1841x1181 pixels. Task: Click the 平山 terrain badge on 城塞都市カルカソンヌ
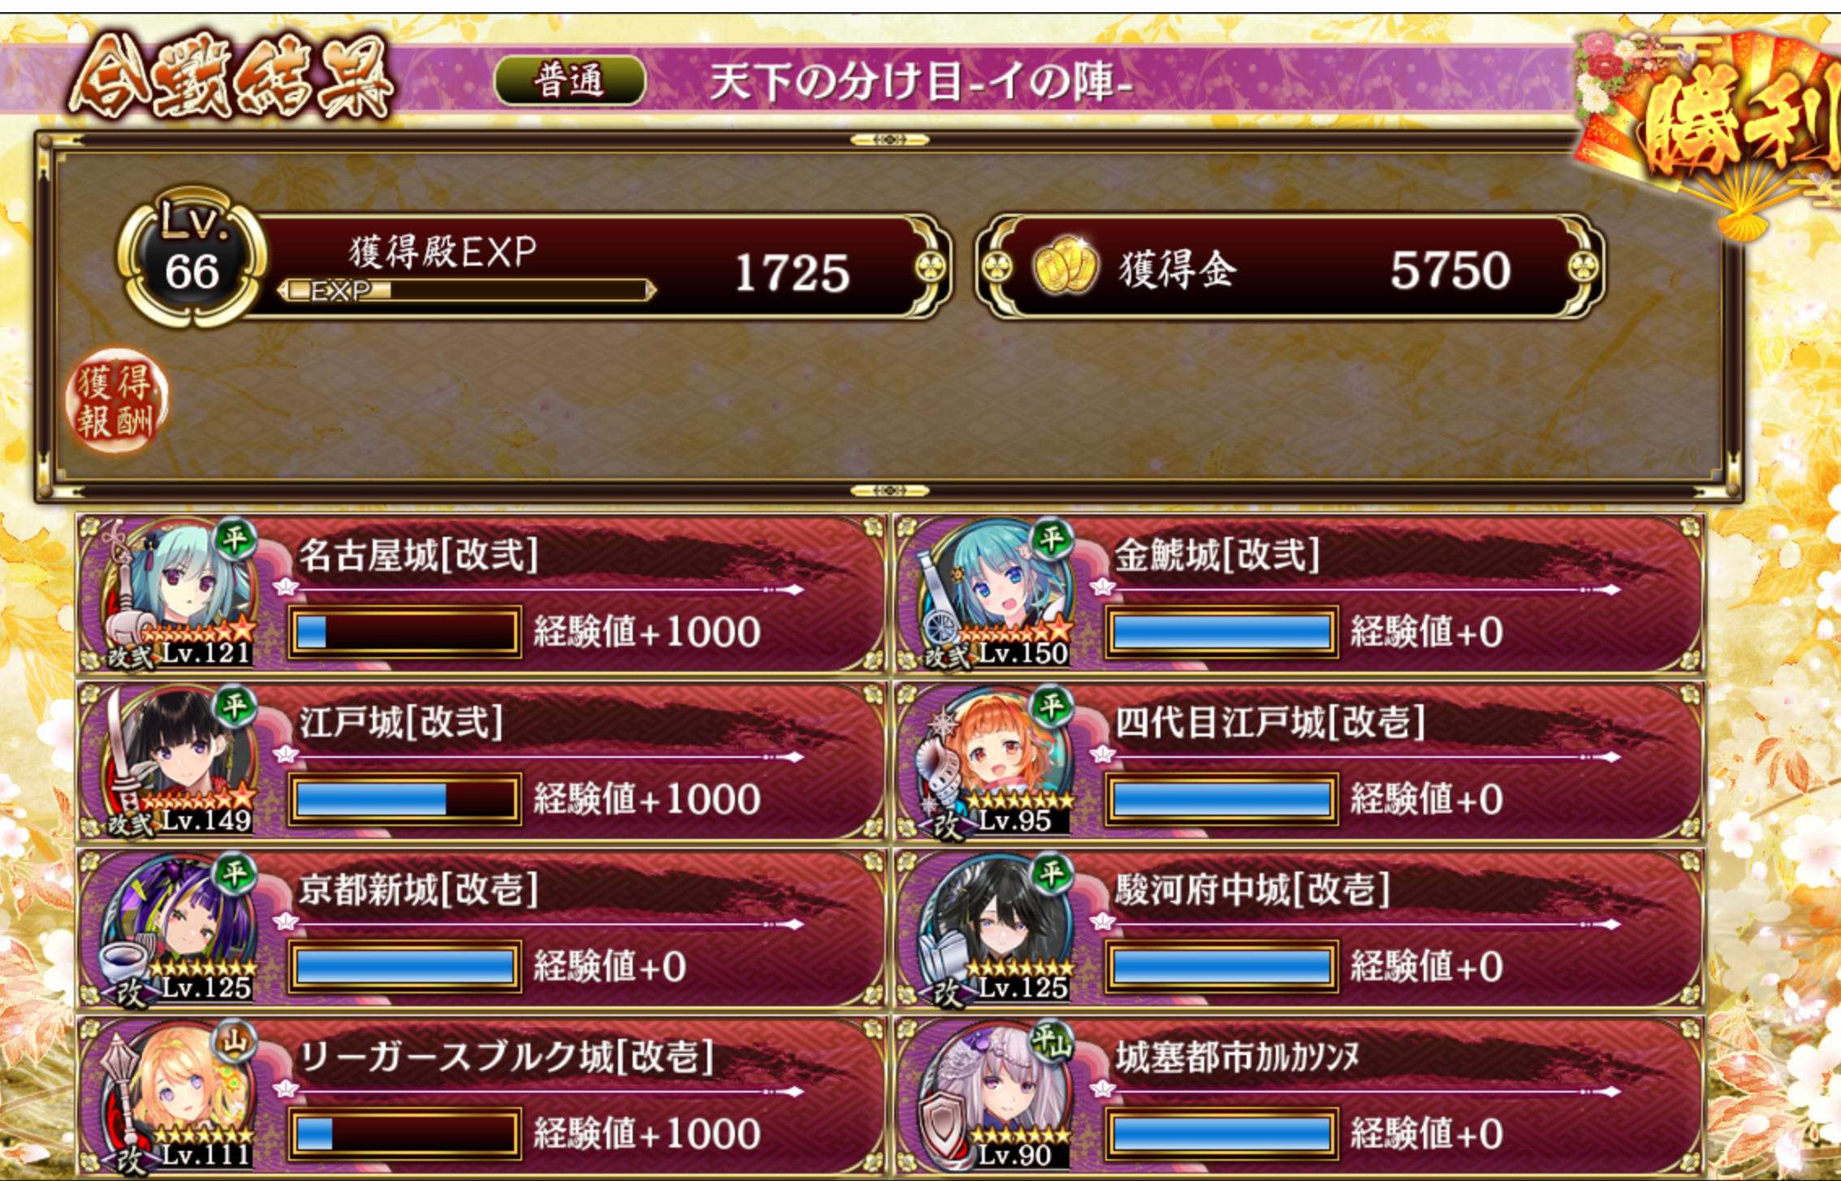click(1052, 1042)
